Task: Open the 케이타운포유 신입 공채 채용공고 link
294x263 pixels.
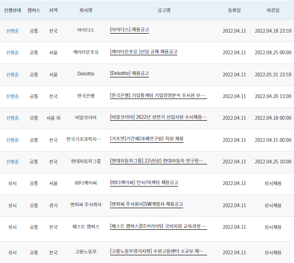Action: pos(144,51)
